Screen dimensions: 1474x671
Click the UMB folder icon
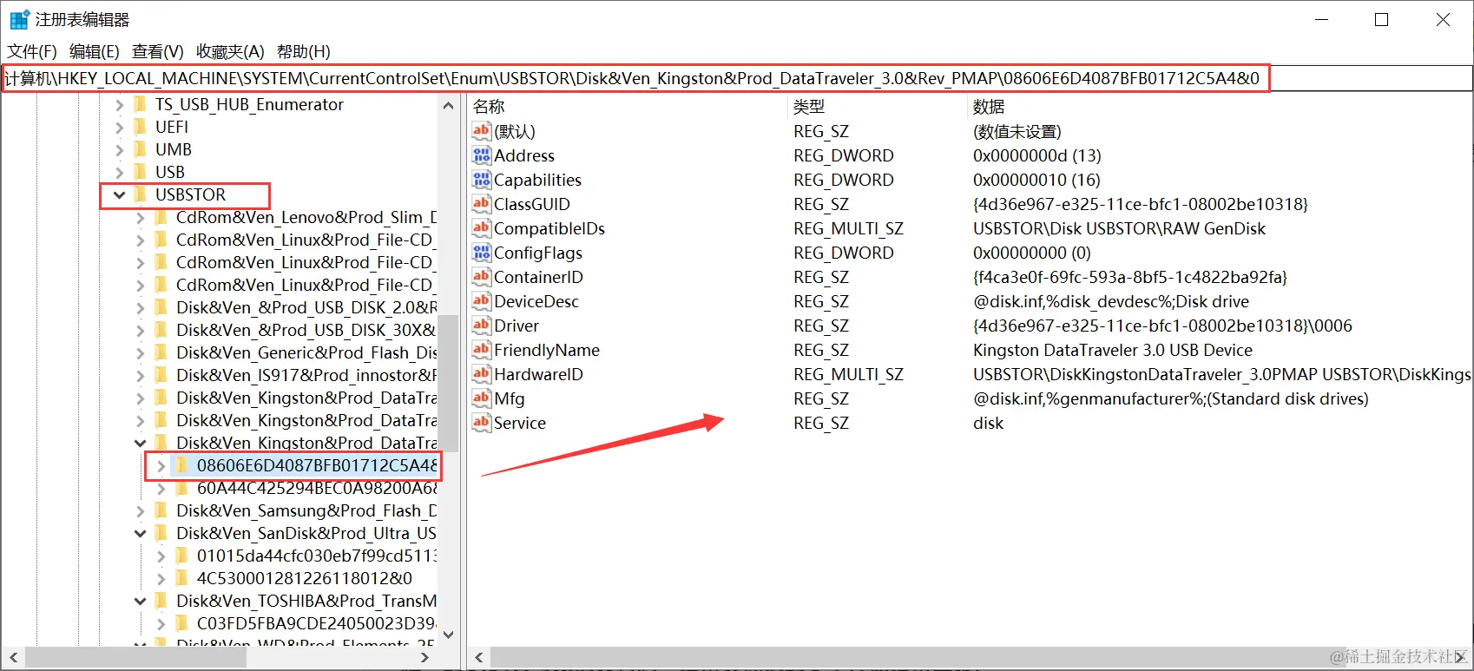pyautogui.click(x=140, y=149)
